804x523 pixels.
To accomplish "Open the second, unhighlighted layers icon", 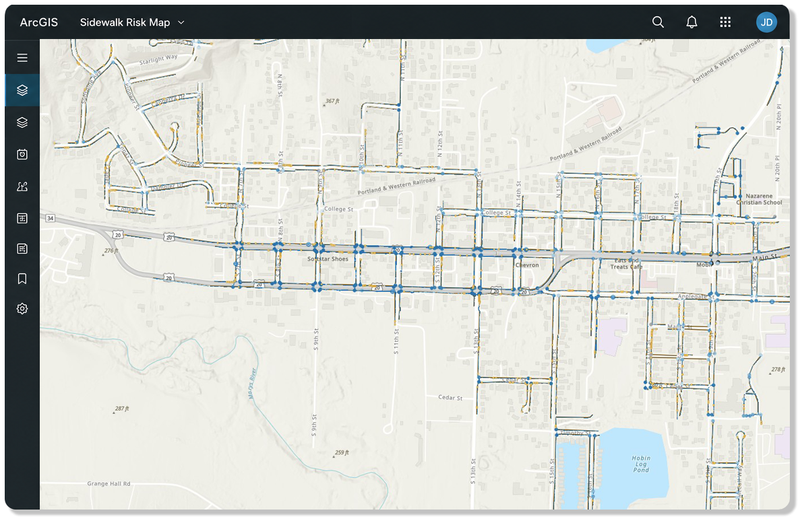I will (x=22, y=123).
